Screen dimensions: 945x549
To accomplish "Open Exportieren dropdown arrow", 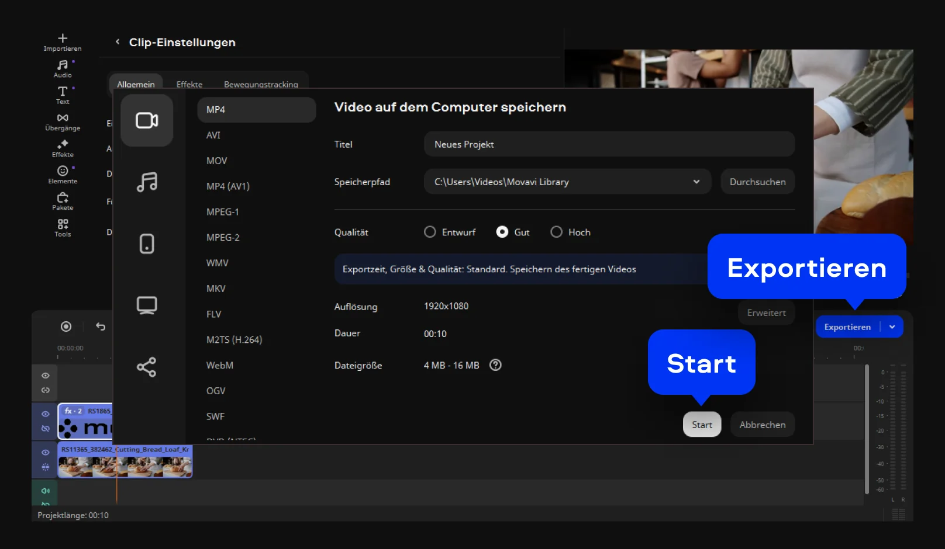I will click(x=892, y=327).
